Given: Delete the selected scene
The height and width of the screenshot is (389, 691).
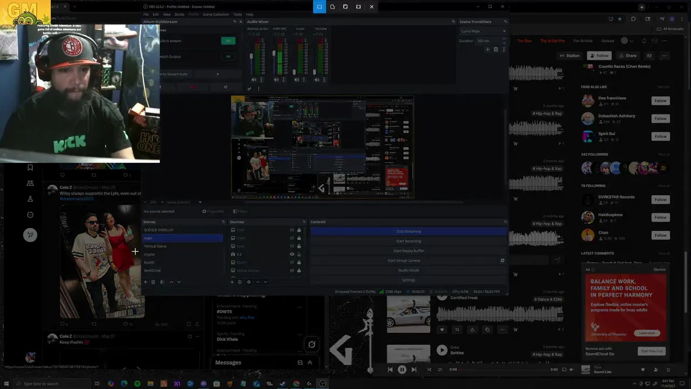Looking at the screenshot, I should click(153, 282).
